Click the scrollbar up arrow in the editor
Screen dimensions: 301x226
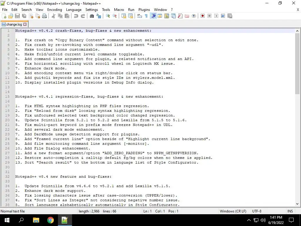297,31
